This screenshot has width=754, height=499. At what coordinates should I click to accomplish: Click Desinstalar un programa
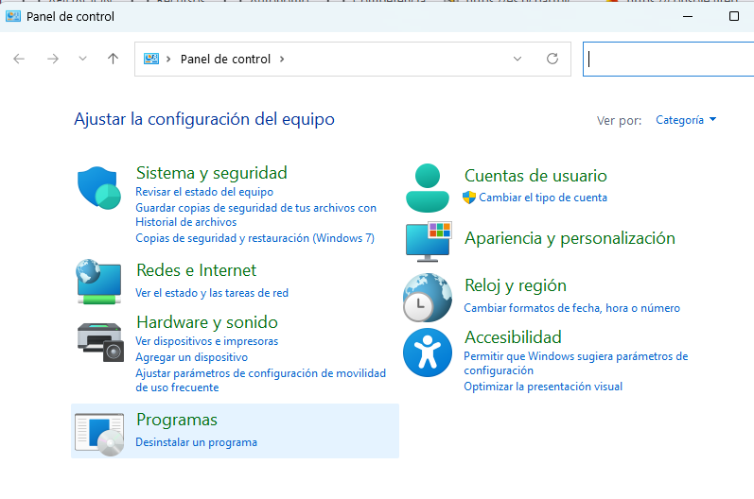(x=196, y=442)
